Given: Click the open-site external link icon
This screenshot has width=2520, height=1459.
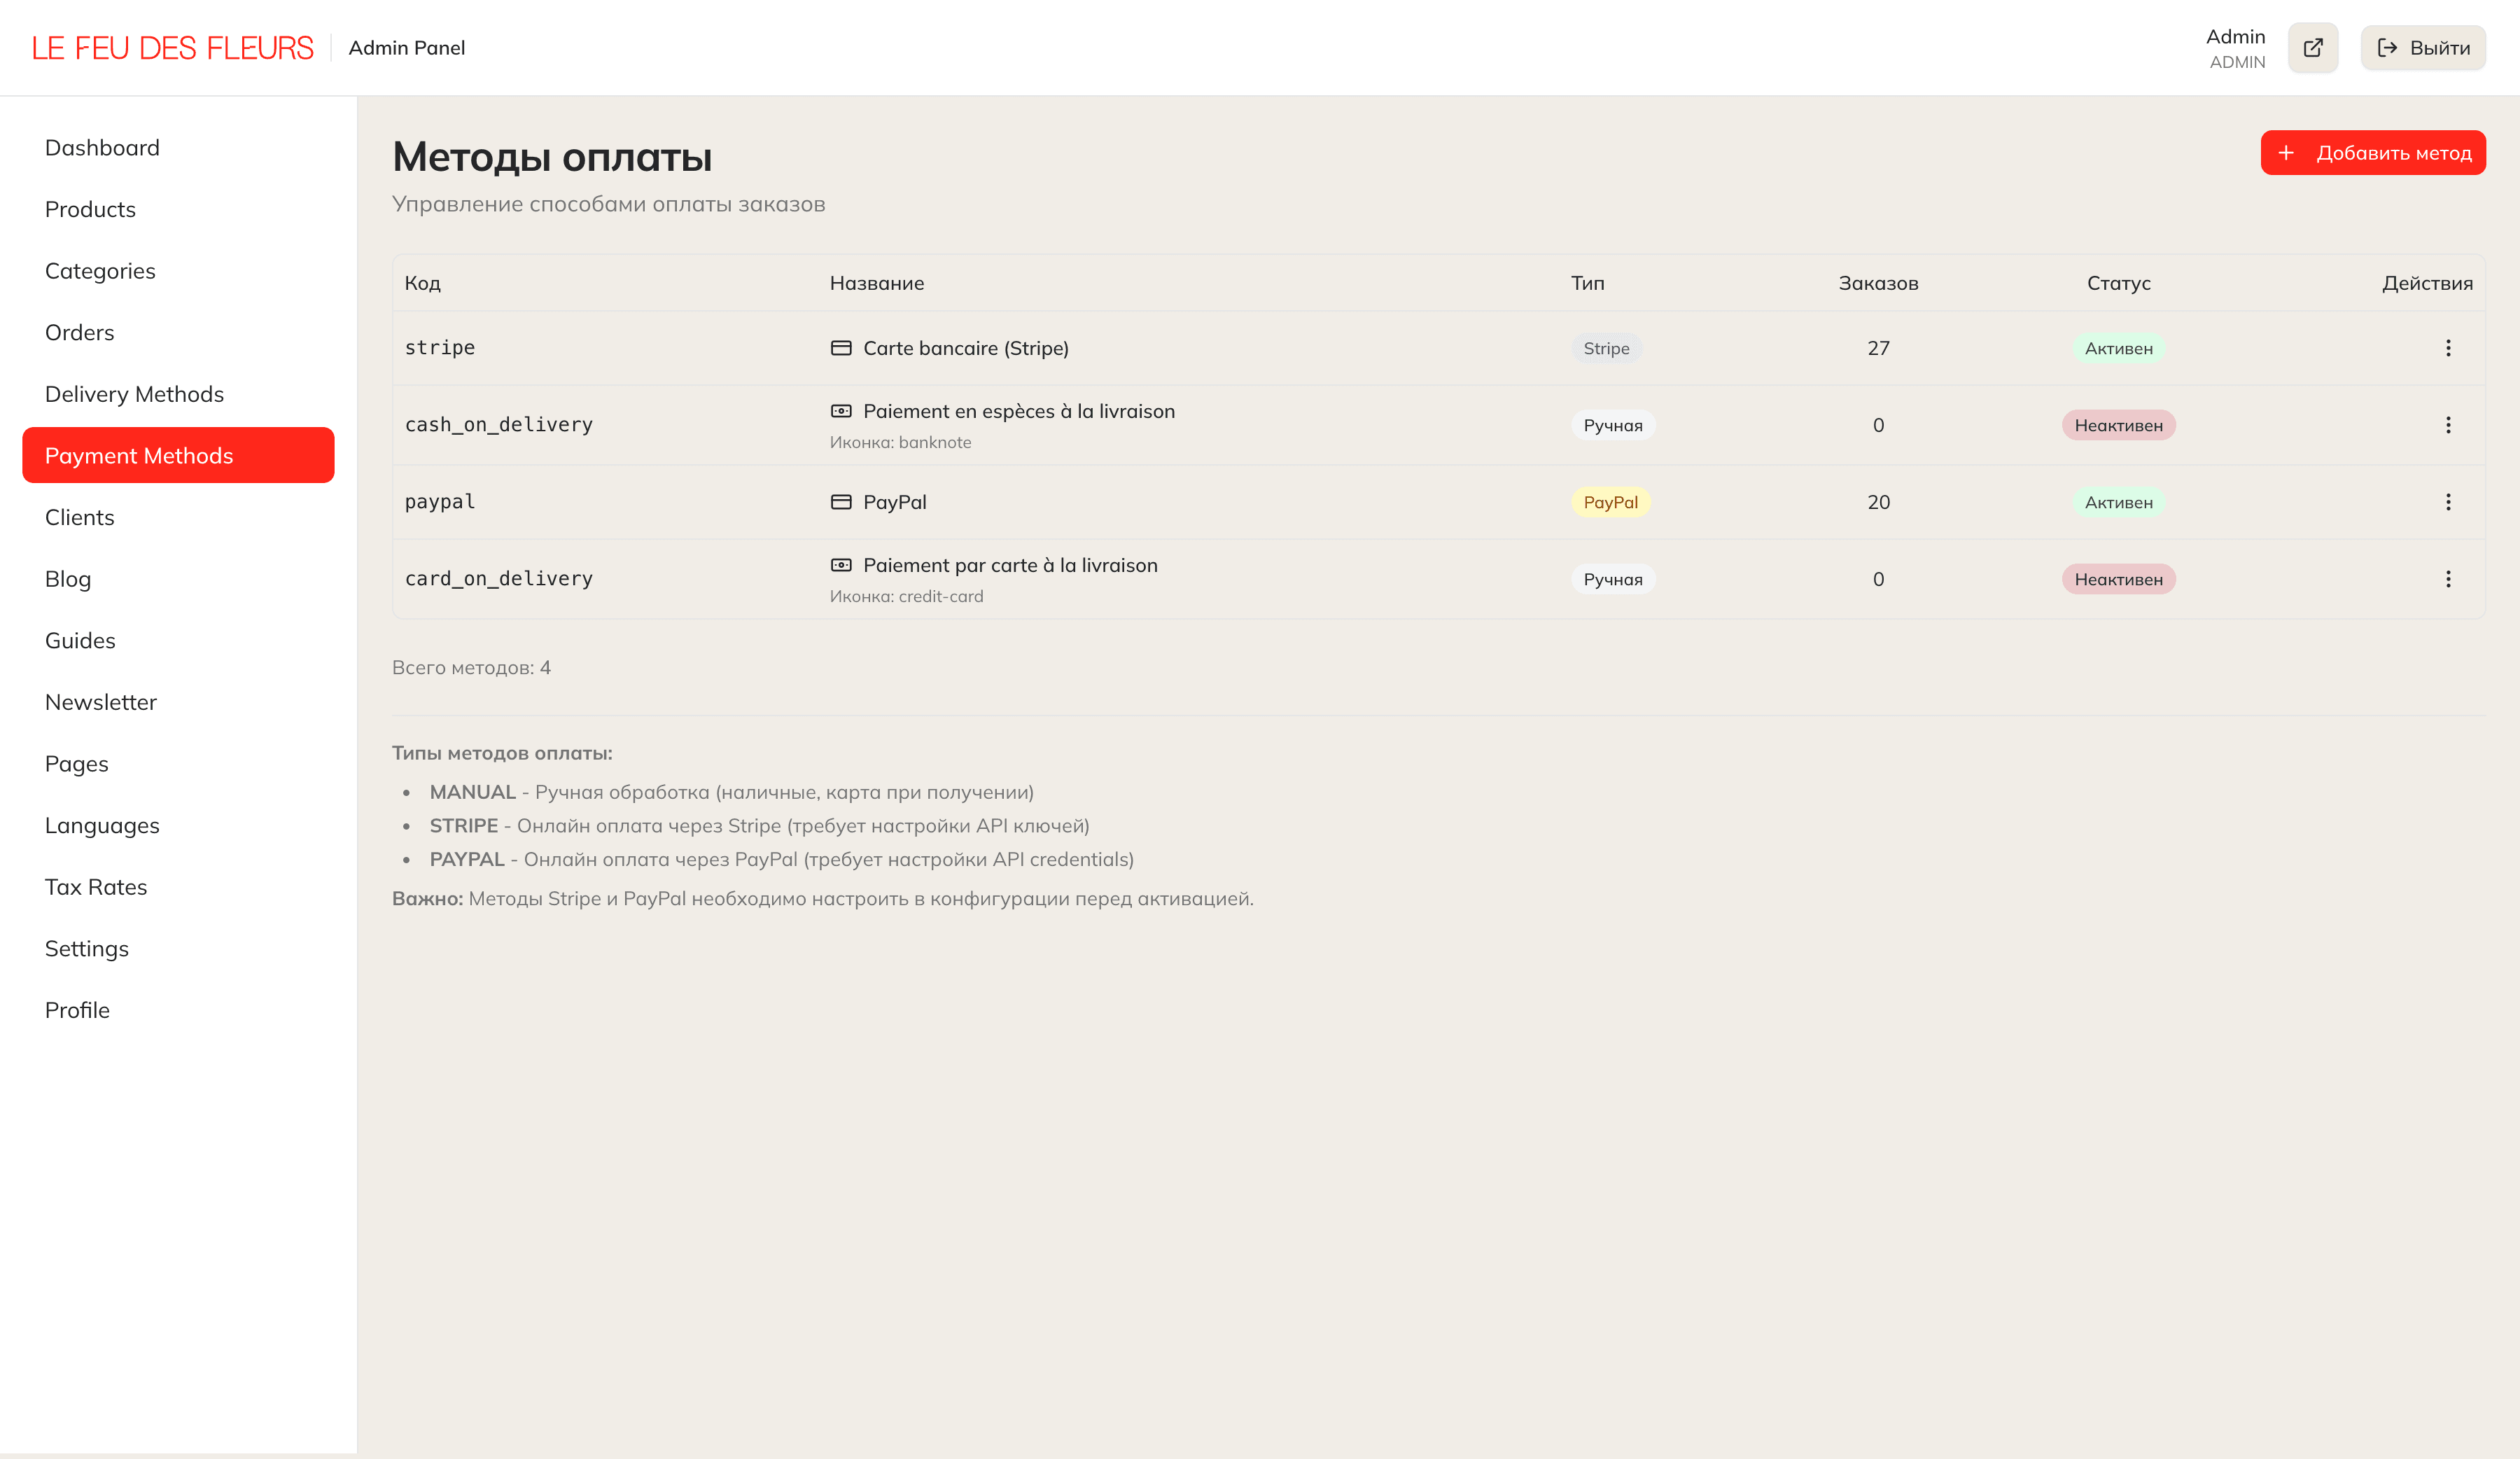Looking at the screenshot, I should coord(2312,47).
